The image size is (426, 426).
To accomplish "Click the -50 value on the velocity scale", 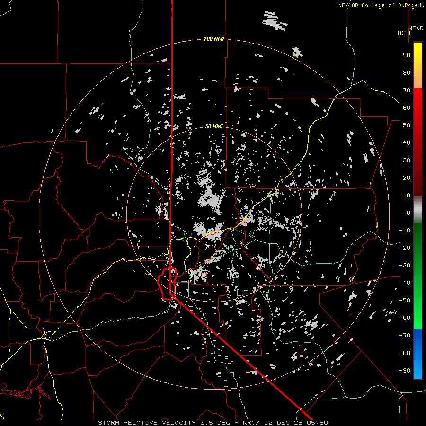I will click(405, 301).
